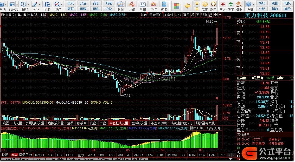Click the 周期 clock icon
The image size is (295, 162).
click(23, 4)
